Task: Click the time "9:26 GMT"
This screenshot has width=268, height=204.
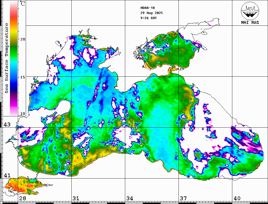Action: pos(148,18)
